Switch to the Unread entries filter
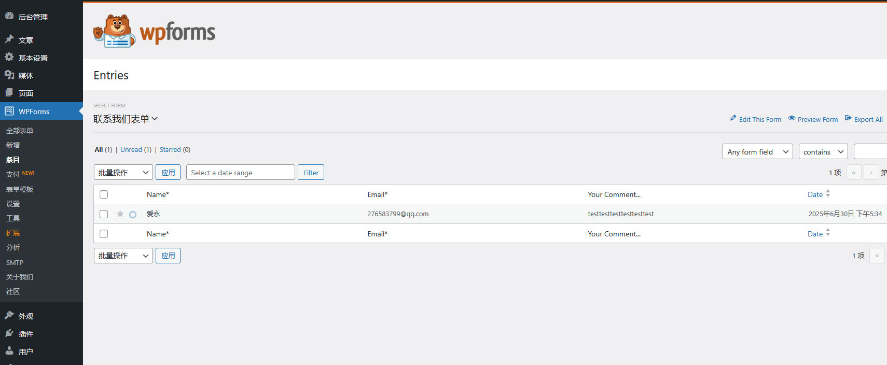Image resolution: width=887 pixels, height=365 pixels. pyautogui.click(x=131, y=149)
